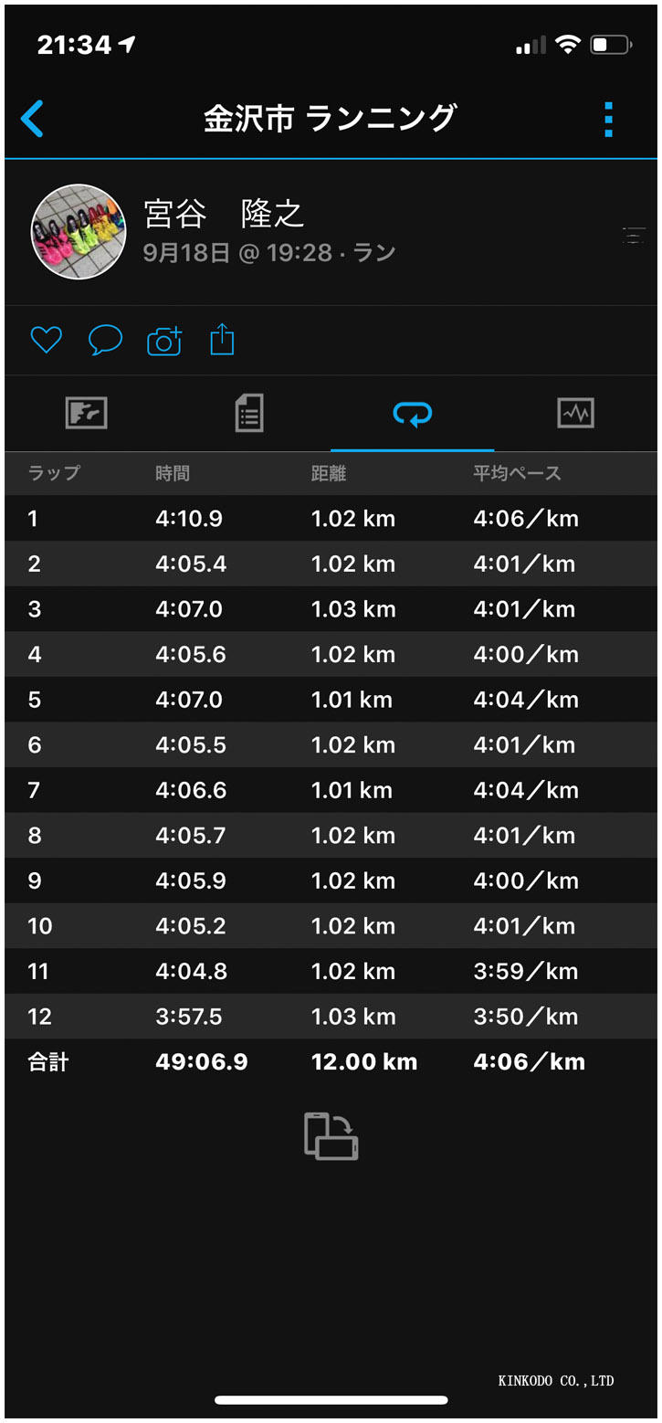Open the charts graph tab

[575, 414]
